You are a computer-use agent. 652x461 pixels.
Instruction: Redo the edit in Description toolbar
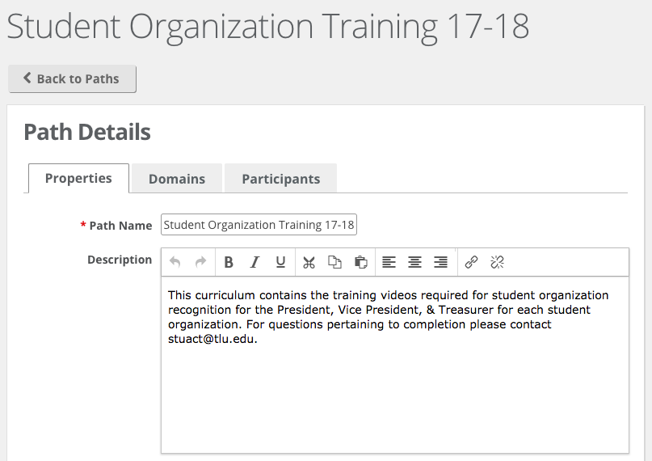coord(201,262)
